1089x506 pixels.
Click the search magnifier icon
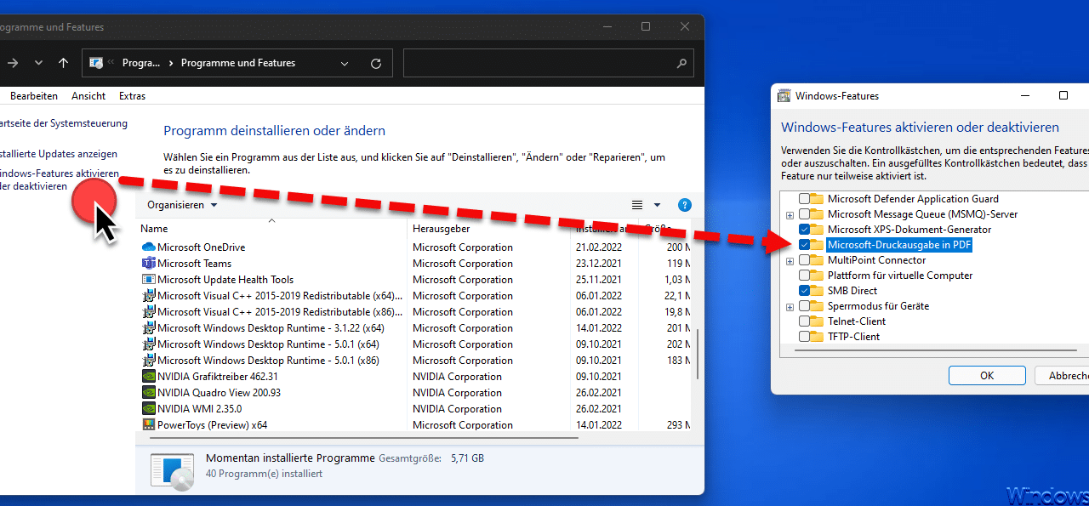pyautogui.click(x=681, y=63)
